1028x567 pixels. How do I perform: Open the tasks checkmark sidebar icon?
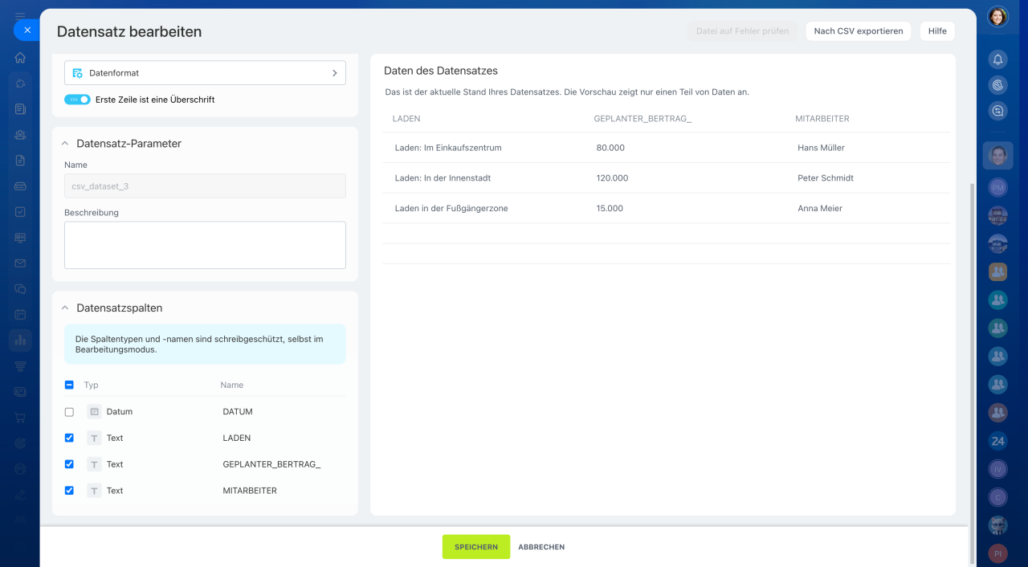[20, 212]
